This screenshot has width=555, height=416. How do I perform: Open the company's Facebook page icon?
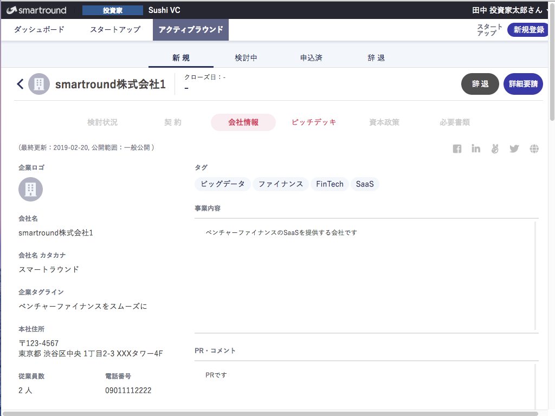(x=457, y=149)
